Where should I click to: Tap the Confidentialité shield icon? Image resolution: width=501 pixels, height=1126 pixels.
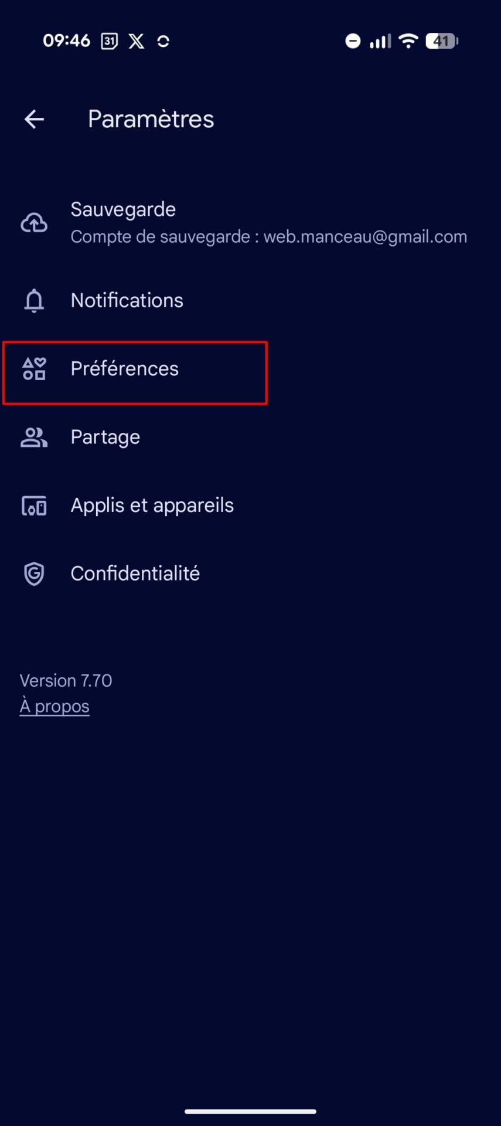pos(34,574)
